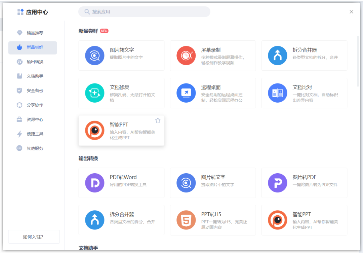Select 精品推荐 in the sidebar
Viewport: 363px width, 253px height.
(33, 33)
